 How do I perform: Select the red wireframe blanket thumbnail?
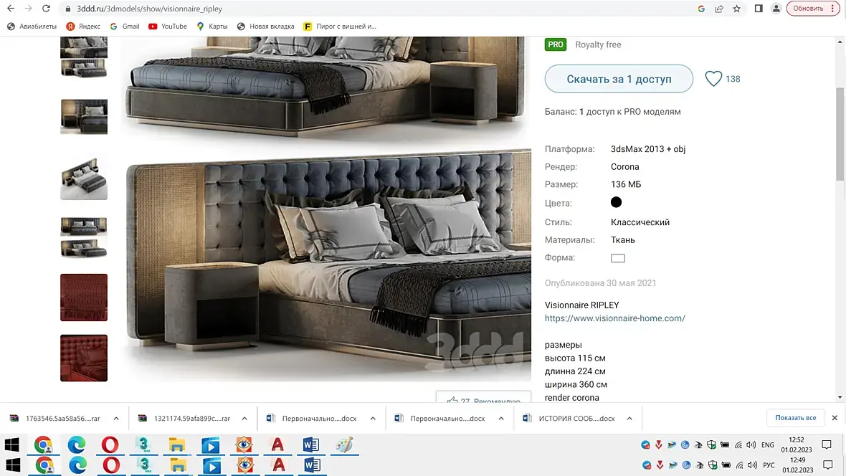coord(84,297)
